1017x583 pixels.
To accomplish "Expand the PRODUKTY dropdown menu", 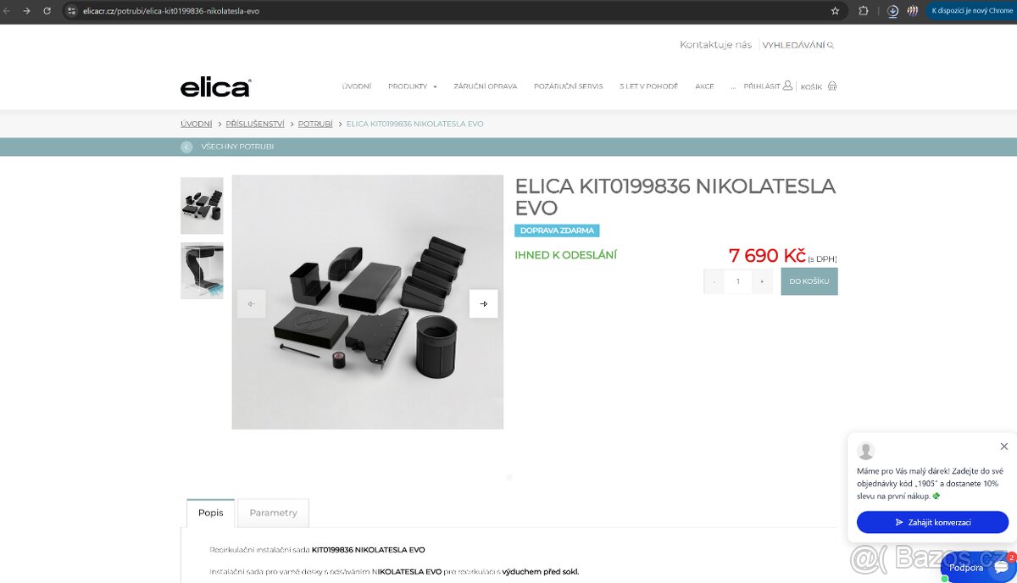I will [413, 86].
